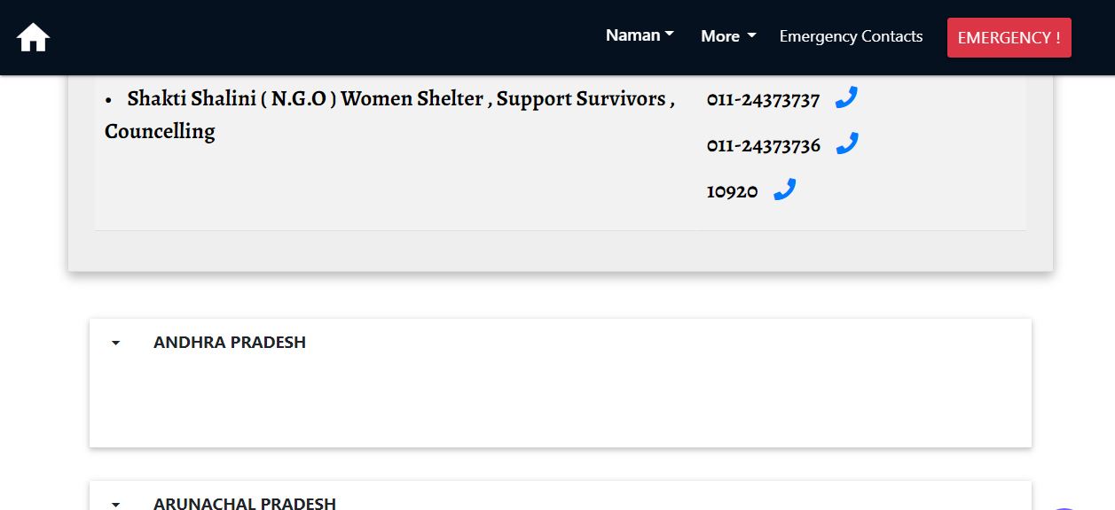The image size is (1115, 510).
Task: Click the number 011-24373737
Action: coord(763,100)
